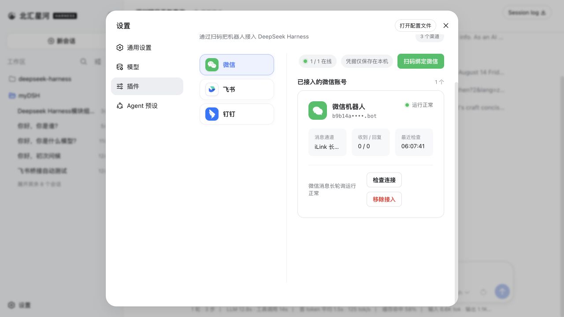The image size is (564, 317).
Task: Click 检查连接 button
Action: point(384,180)
